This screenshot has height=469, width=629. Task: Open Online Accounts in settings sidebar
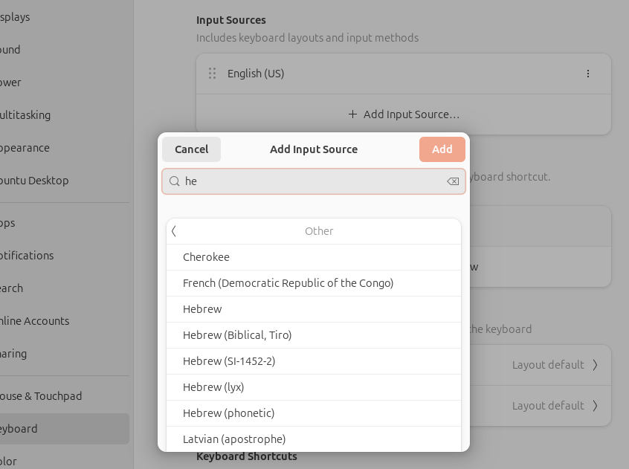coord(65,320)
